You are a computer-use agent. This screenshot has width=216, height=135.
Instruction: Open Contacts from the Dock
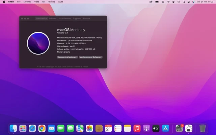pyautogui.click(x=99, y=128)
